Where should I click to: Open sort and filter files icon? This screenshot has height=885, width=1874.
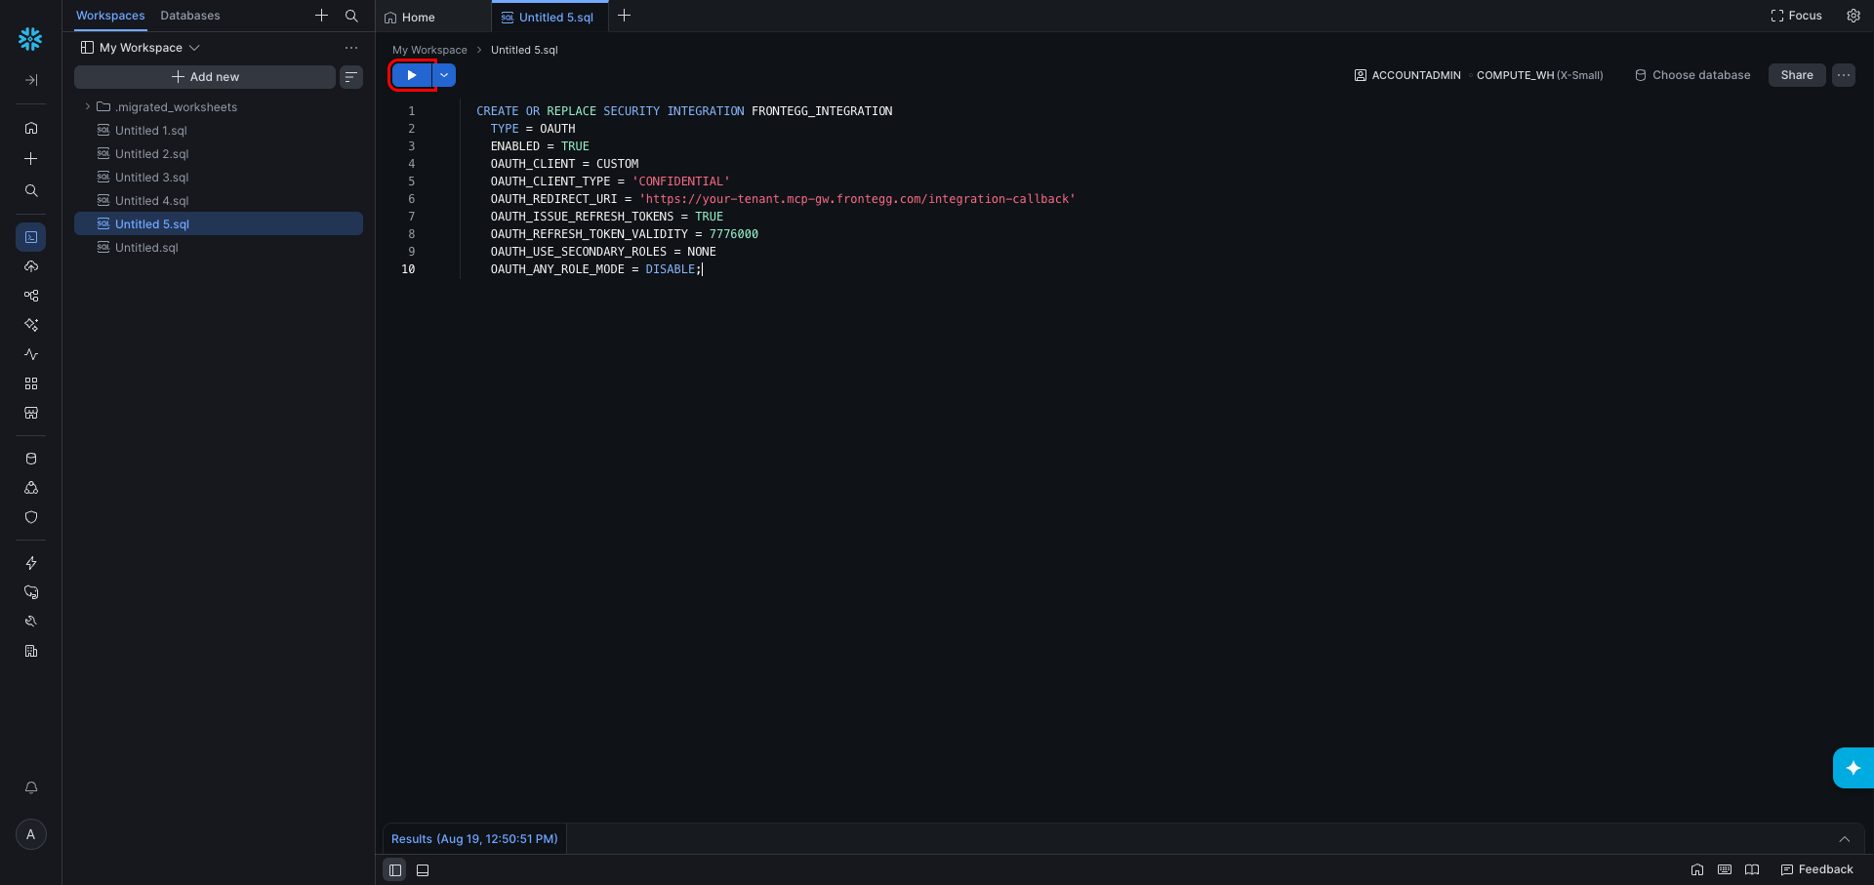pyautogui.click(x=351, y=77)
